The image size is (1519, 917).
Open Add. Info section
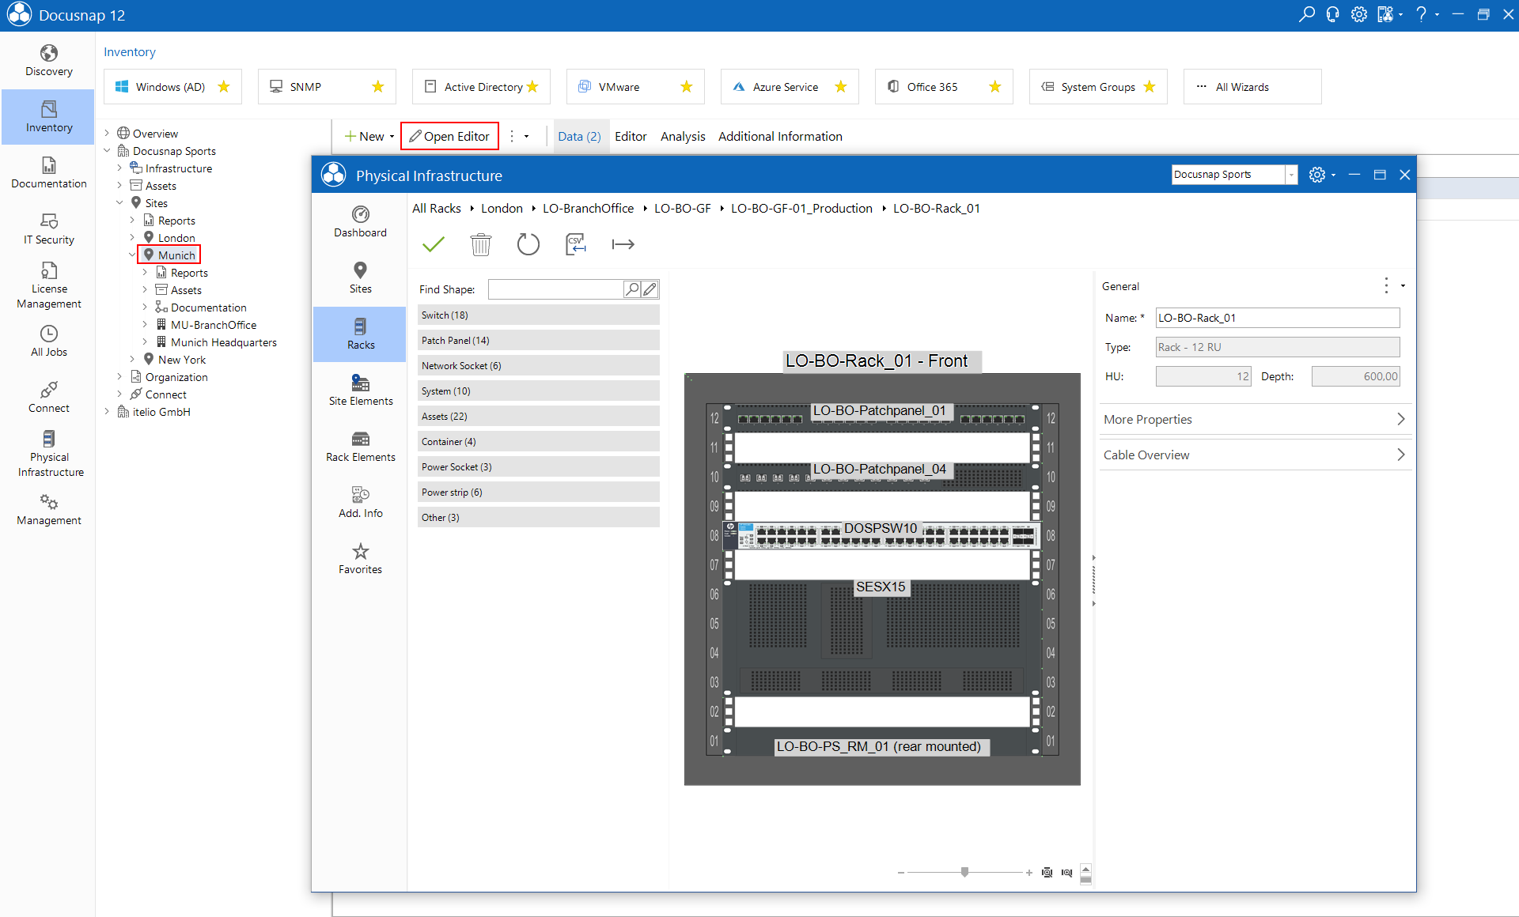[x=360, y=503]
